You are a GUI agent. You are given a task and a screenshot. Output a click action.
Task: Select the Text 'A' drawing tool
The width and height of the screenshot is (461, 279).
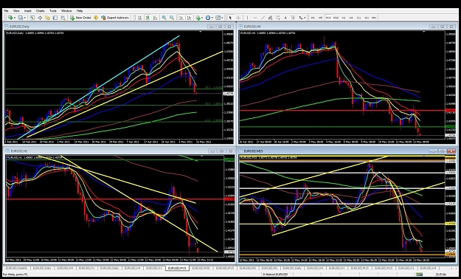click(x=285, y=18)
